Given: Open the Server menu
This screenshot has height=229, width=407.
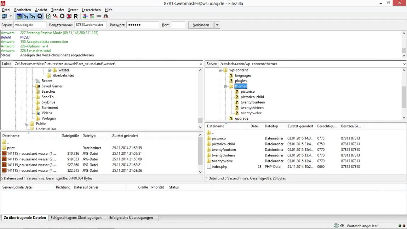Looking at the screenshot, I should pyautogui.click(x=73, y=10).
